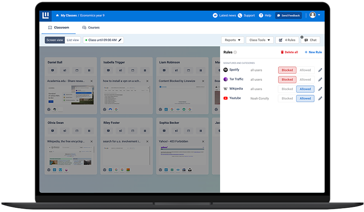The image size is (364, 212).
Task: Set Spotify rule to Allowed
Action: pos(305,70)
